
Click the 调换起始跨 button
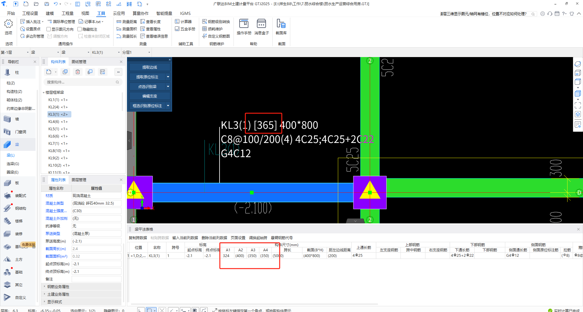(x=258, y=238)
